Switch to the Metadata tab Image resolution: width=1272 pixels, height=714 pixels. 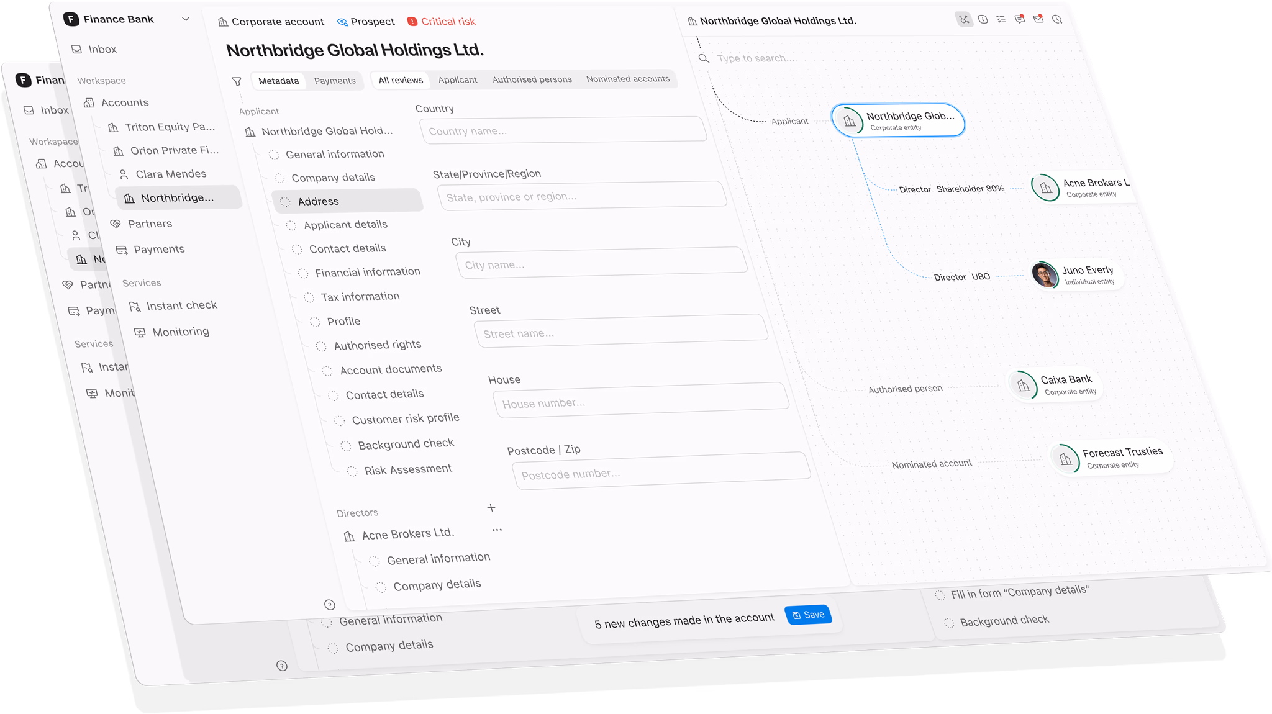[x=278, y=81]
